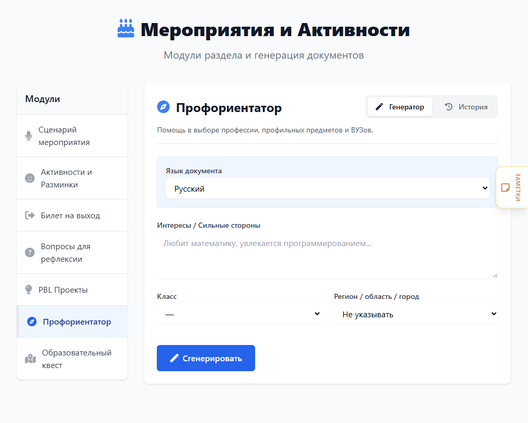Viewport: 528px width, 423px height.
Task: Click the Язык документа label
Action: [193, 171]
